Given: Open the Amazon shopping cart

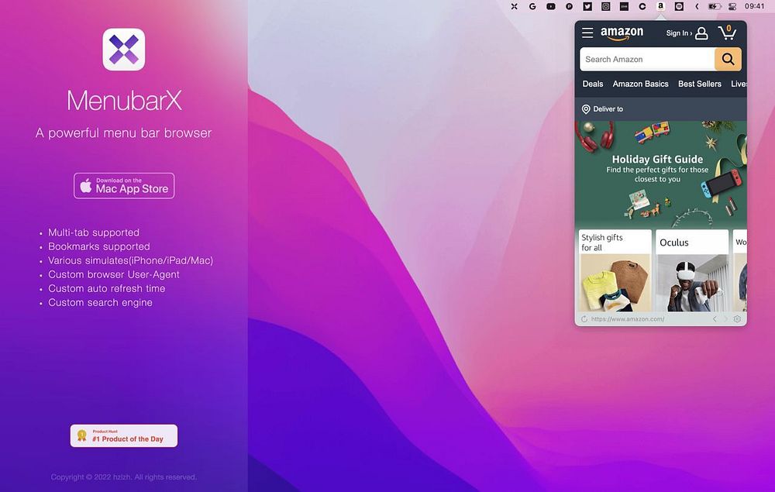Looking at the screenshot, I should (x=728, y=33).
